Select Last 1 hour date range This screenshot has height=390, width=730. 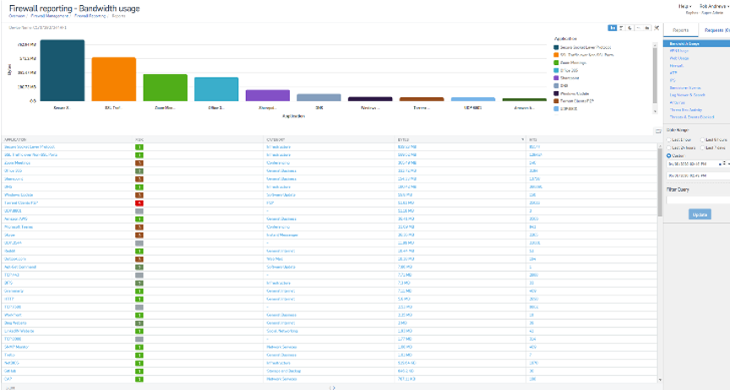(x=669, y=140)
